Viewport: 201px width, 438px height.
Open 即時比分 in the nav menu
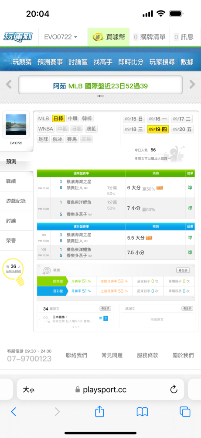point(131,62)
